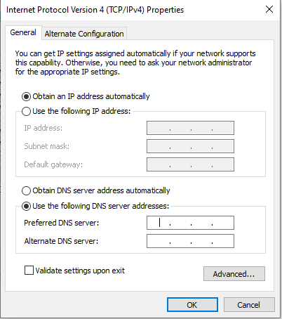
Task: Focus first octet of Alternate DNS server
Action: [x=159, y=241]
